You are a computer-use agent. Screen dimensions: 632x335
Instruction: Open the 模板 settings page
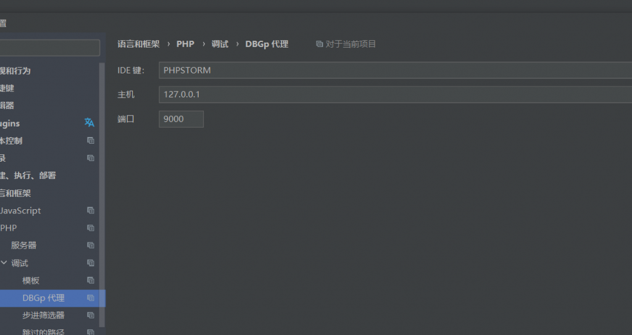[x=31, y=280]
